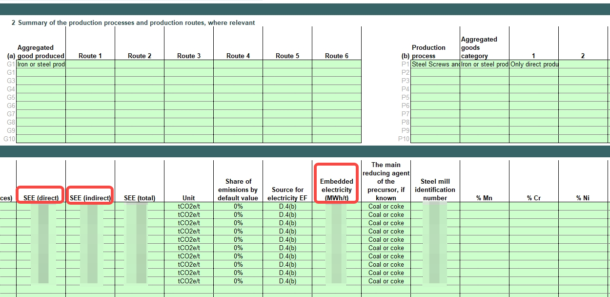This screenshot has height=297, width=610.
Task: Select the % Mn column header
Action: (x=485, y=198)
